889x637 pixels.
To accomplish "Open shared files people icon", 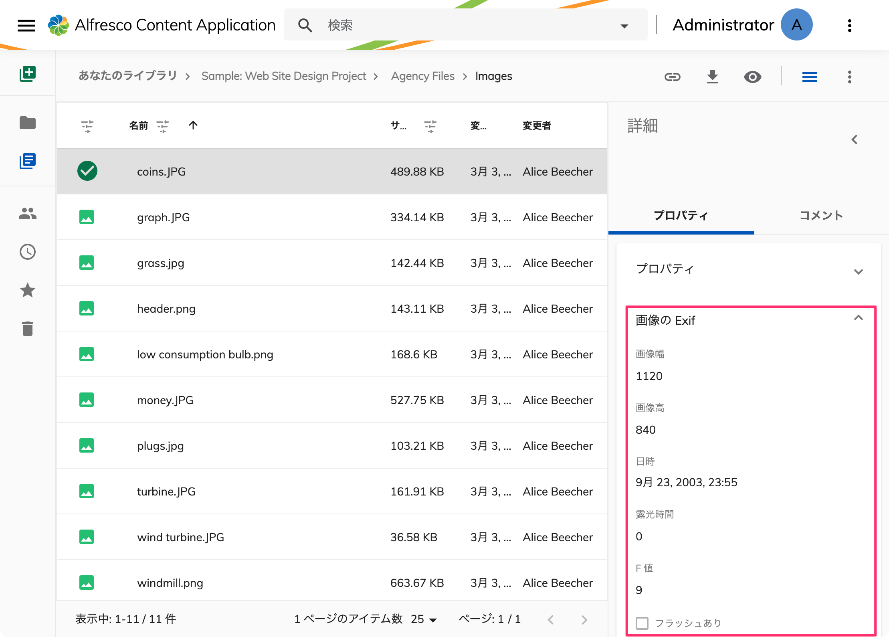I will [x=28, y=213].
